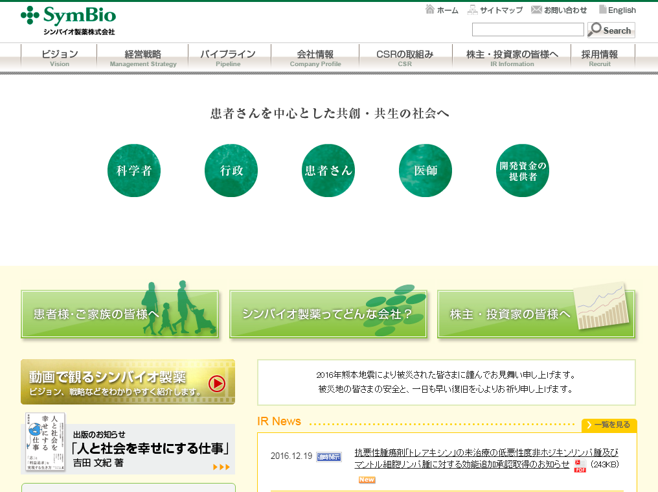Click the 熊本地震 condolence notice text
This screenshot has height=492, width=658.
pyautogui.click(x=446, y=382)
